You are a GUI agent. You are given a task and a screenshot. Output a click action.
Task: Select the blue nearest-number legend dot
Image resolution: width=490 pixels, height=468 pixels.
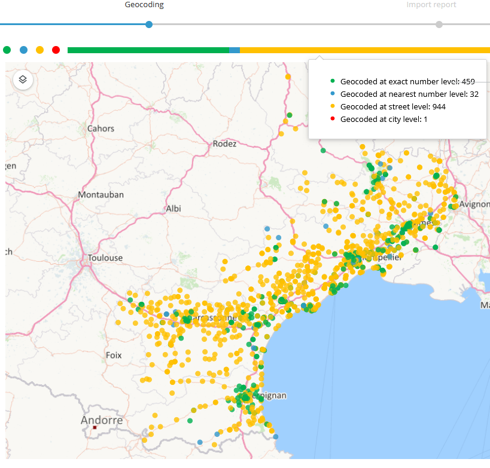(23, 50)
